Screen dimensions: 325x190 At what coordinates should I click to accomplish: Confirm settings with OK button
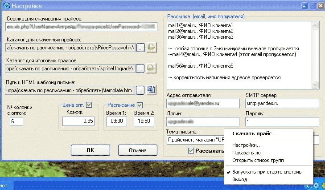point(91,150)
